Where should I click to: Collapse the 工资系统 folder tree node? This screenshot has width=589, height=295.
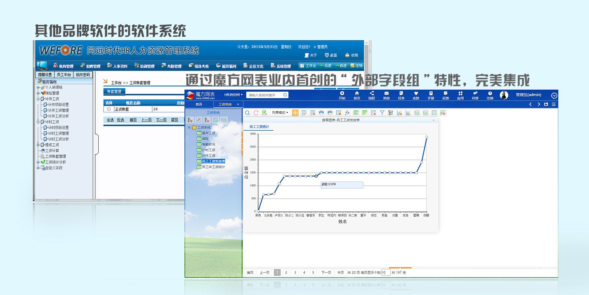point(189,128)
